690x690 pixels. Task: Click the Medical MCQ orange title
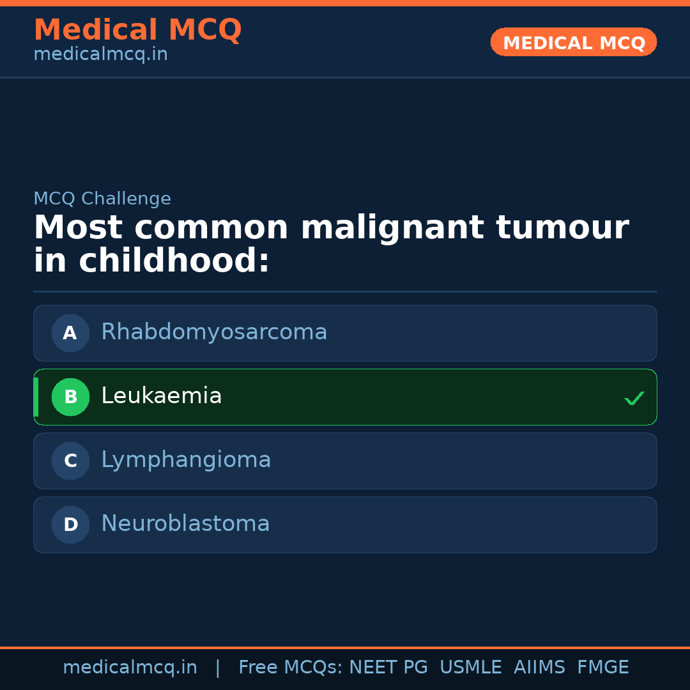tap(137, 30)
